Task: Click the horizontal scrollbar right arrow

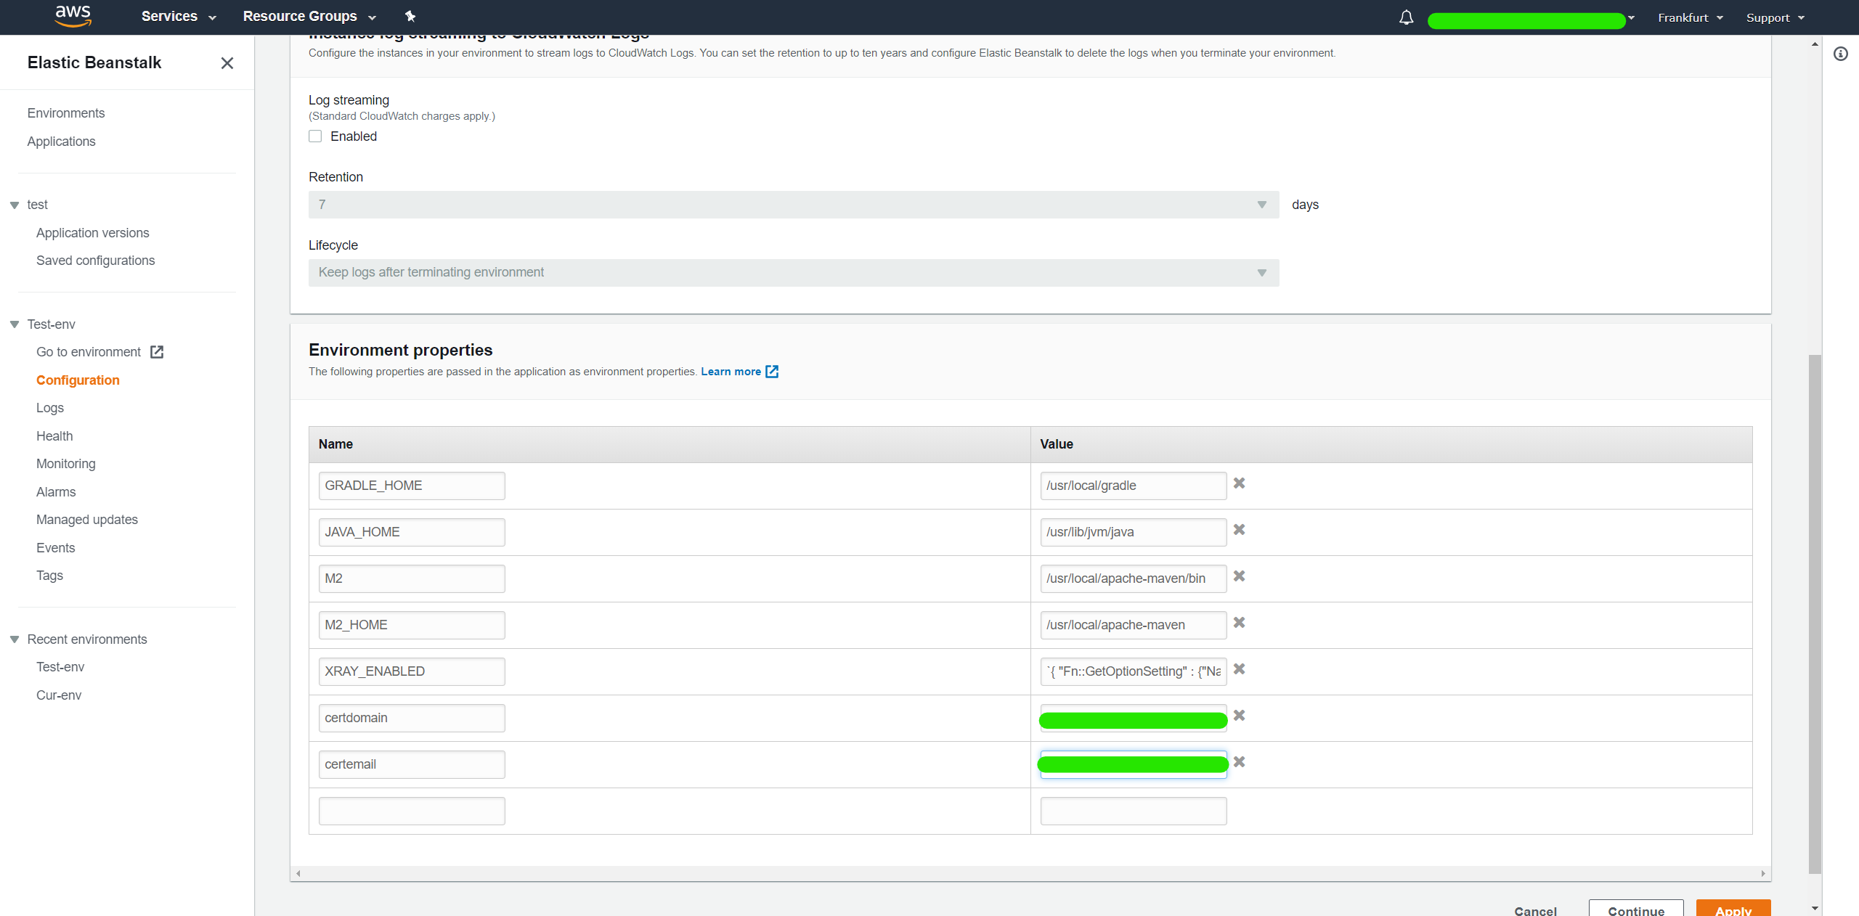Action: pyautogui.click(x=1763, y=873)
